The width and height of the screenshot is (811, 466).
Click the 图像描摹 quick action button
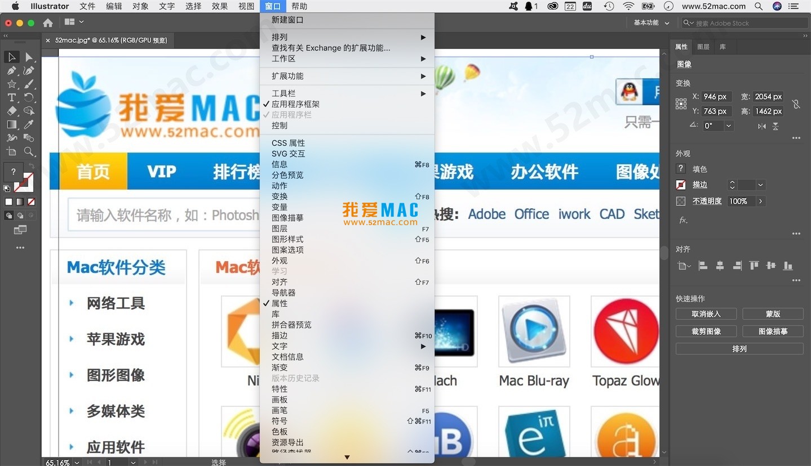[773, 331]
